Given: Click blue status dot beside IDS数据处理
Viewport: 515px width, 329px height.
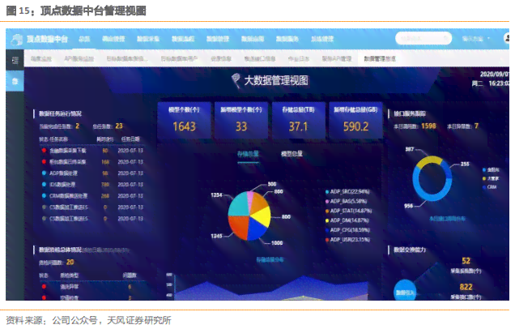Looking at the screenshot, I should coord(44,185).
